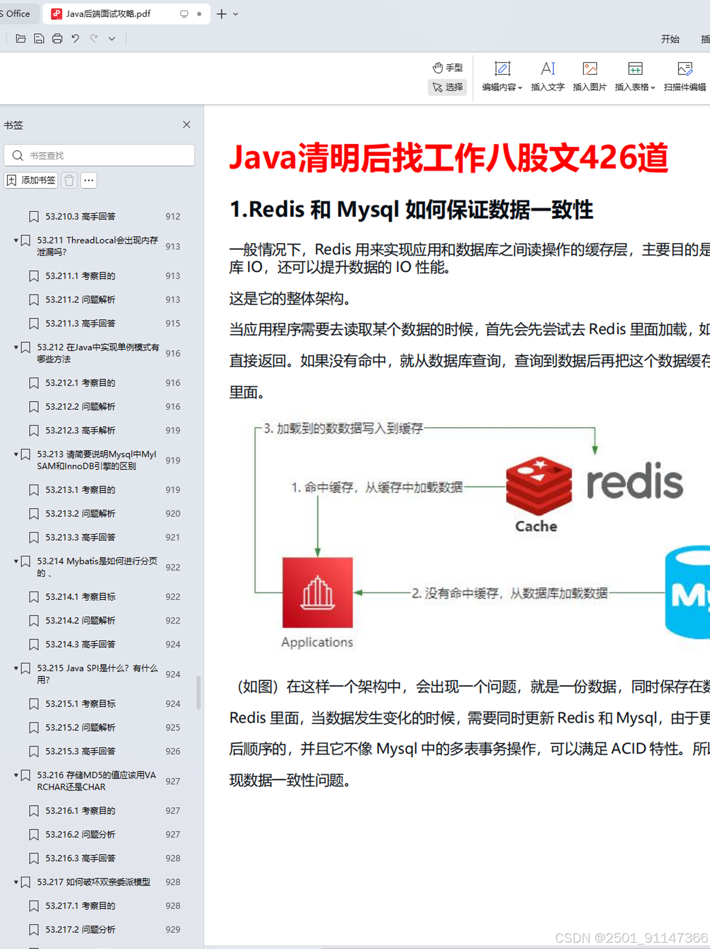Undo the last action
710x949 pixels.
tap(75, 39)
